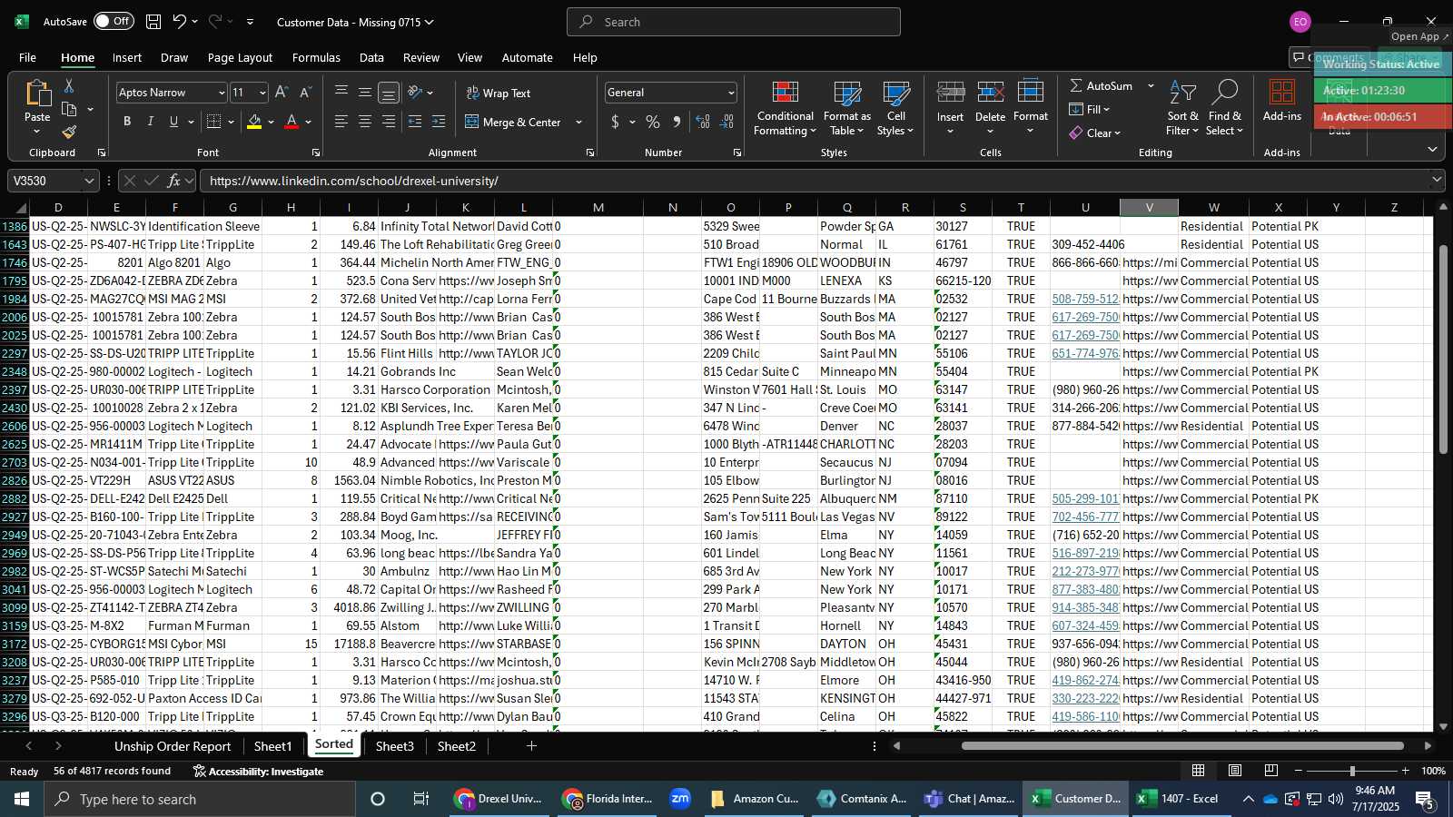Open Cell Styles gallery
Screen dimensions: 1453x817
(x=895, y=109)
